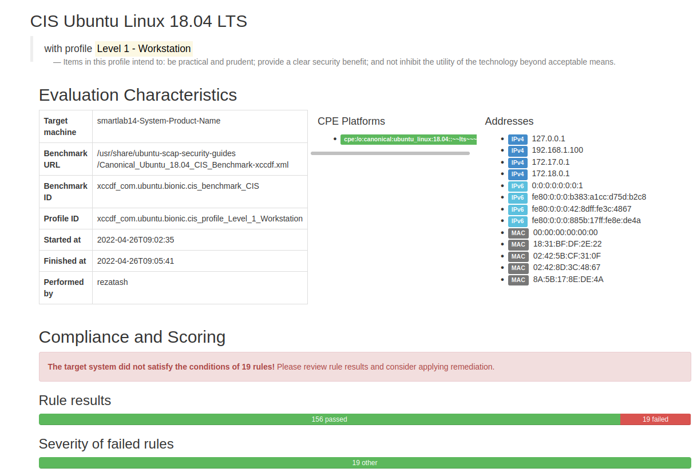Click the MAC badge next to 00:00:00:00:00:00

click(518, 233)
